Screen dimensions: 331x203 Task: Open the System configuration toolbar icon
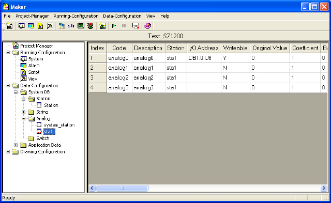21,26
